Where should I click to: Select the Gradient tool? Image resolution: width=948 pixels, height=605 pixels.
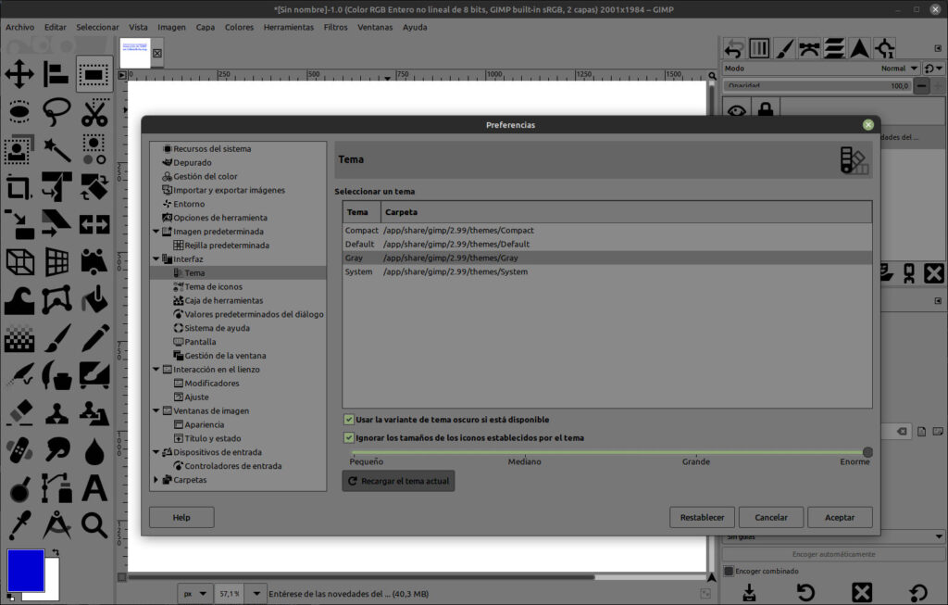coord(19,337)
